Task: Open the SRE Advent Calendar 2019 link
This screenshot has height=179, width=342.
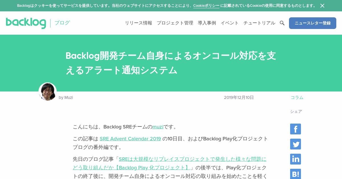Action: coord(130,139)
